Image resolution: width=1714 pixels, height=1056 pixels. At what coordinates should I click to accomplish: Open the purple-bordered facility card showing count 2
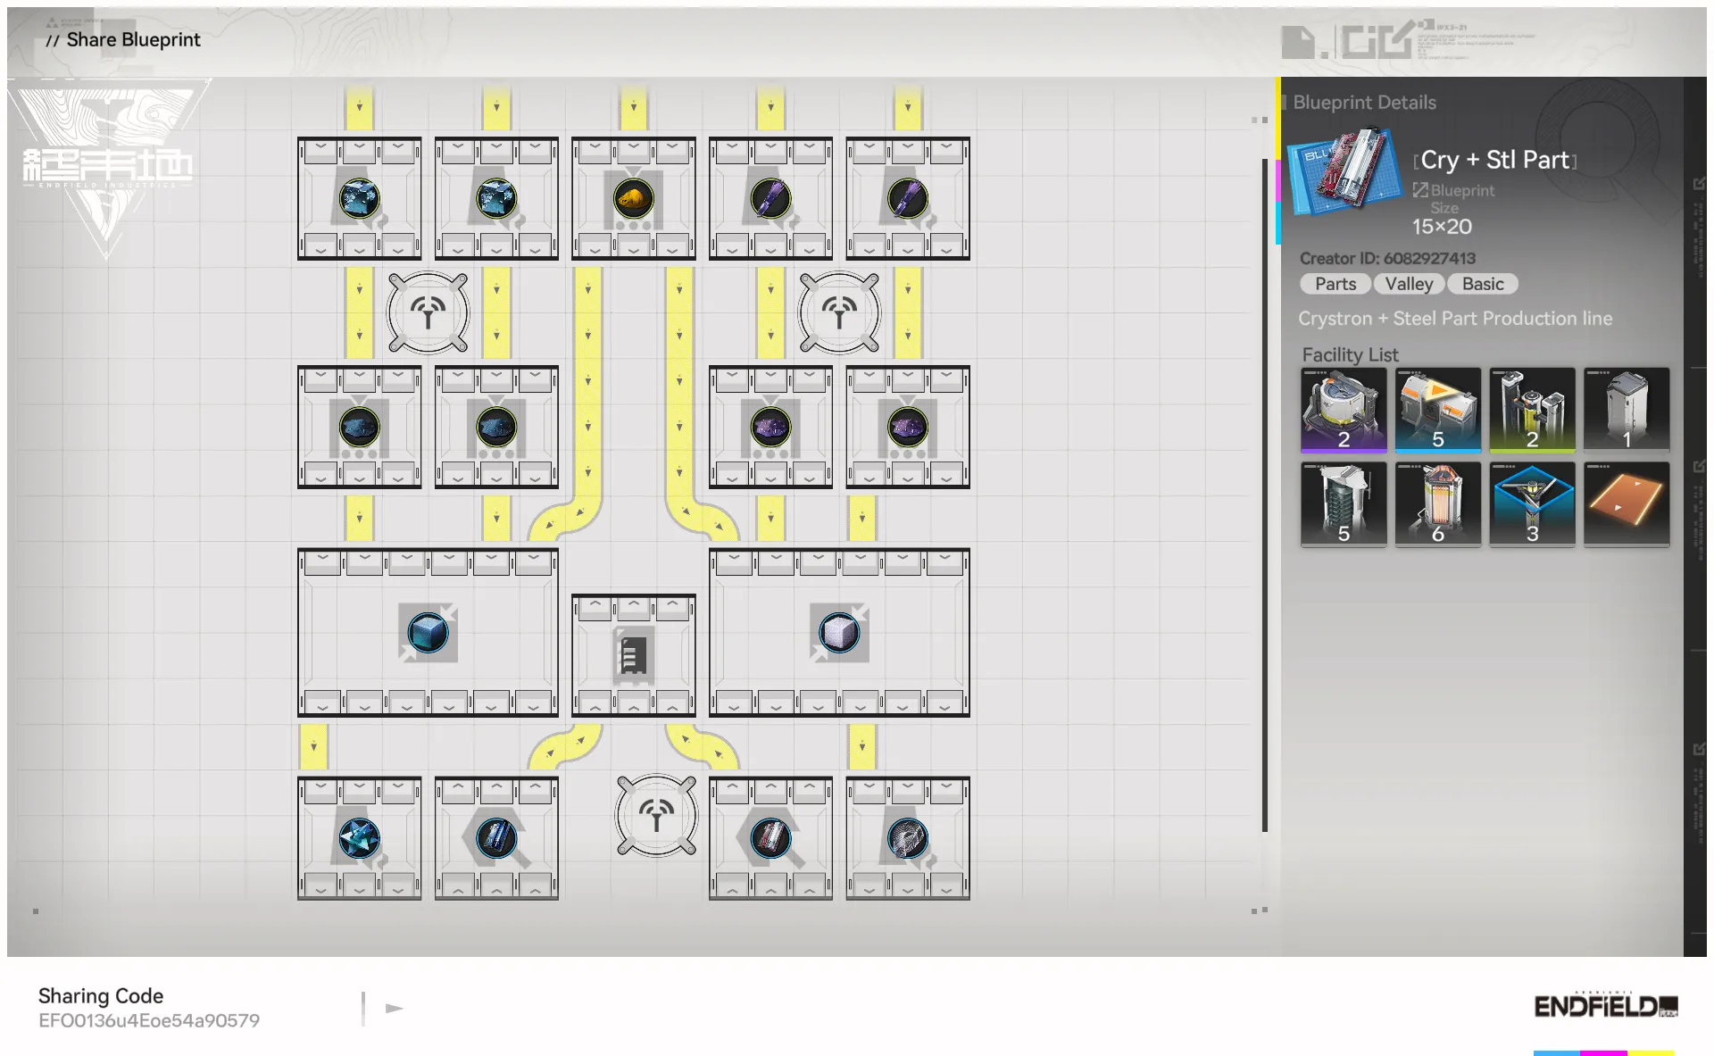pyautogui.click(x=1344, y=410)
